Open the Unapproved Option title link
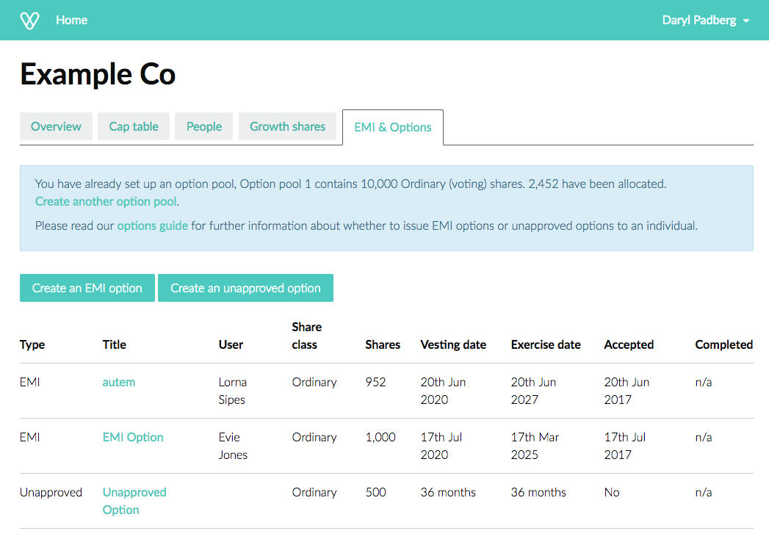The width and height of the screenshot is (769, 553). [x=134, y=501]
